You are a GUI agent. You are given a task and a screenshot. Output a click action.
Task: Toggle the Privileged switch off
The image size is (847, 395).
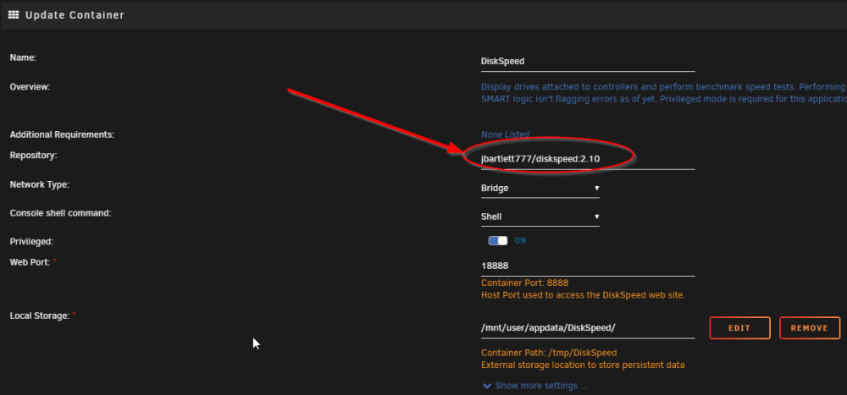pyautogui.click(x=498, y=241)
